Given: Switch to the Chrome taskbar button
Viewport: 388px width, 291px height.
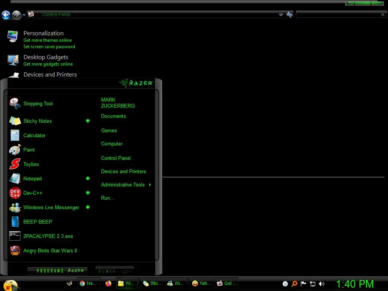Looking at the screenshot, I should (88, 283).
